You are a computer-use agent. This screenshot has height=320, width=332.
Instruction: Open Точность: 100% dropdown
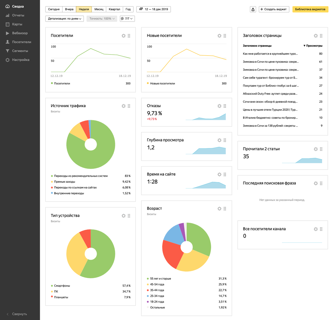click(x=102, y=19)
